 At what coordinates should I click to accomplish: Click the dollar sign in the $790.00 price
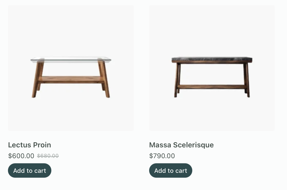coord(151,156)
